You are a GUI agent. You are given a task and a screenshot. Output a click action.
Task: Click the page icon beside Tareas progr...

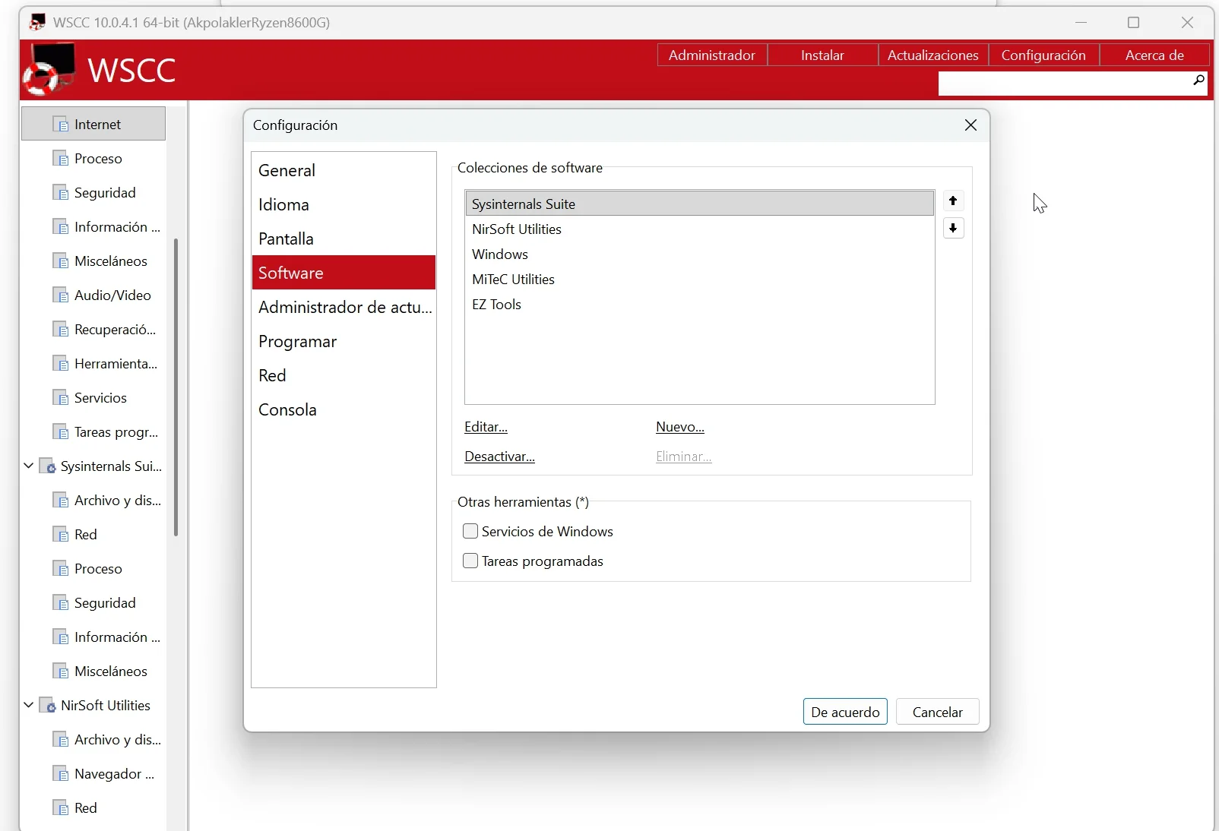click(61, 432)
